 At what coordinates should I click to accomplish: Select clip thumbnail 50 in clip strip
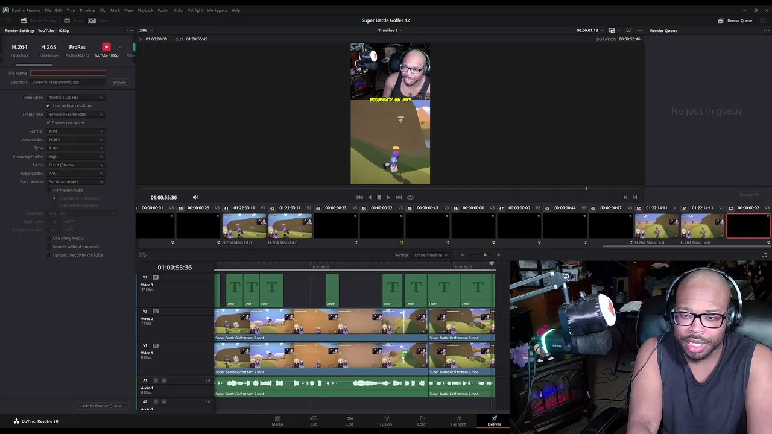[x=657, y=227]
